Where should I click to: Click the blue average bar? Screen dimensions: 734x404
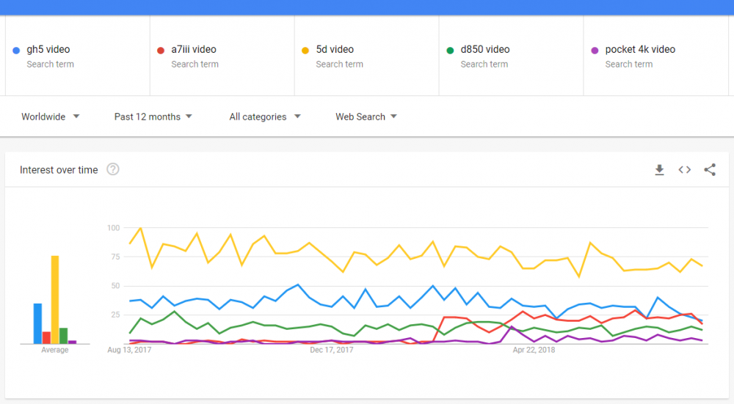(x=37, y=323)
